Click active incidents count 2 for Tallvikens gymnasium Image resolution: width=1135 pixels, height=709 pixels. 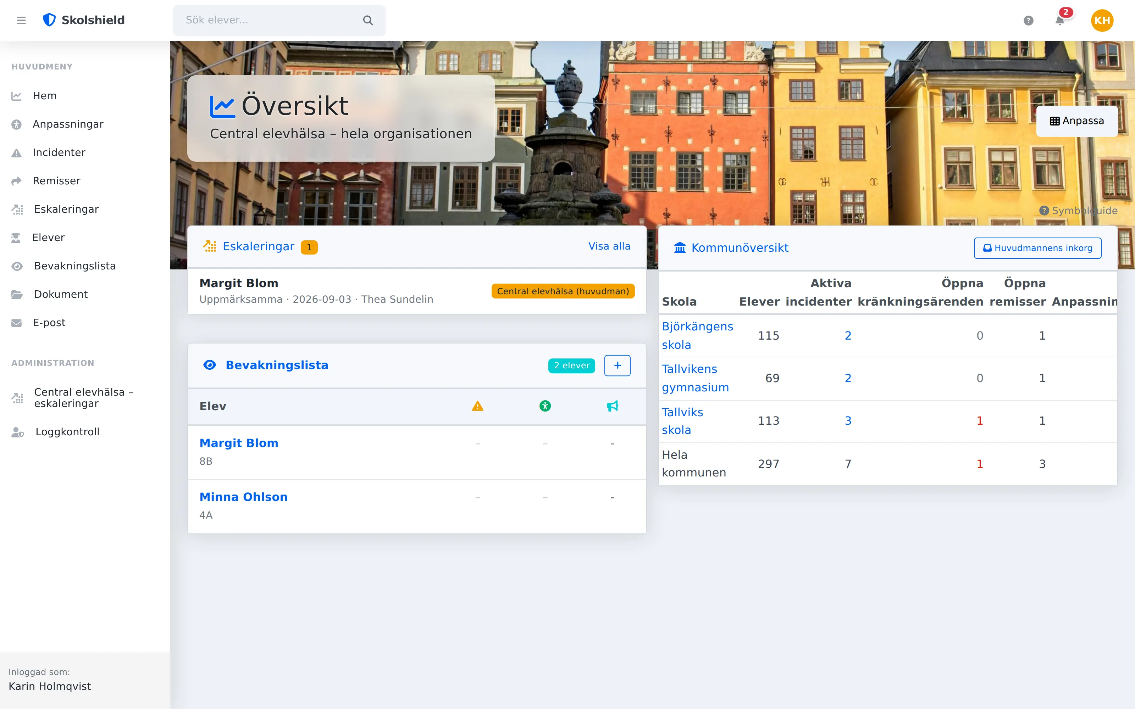point(848,378)
